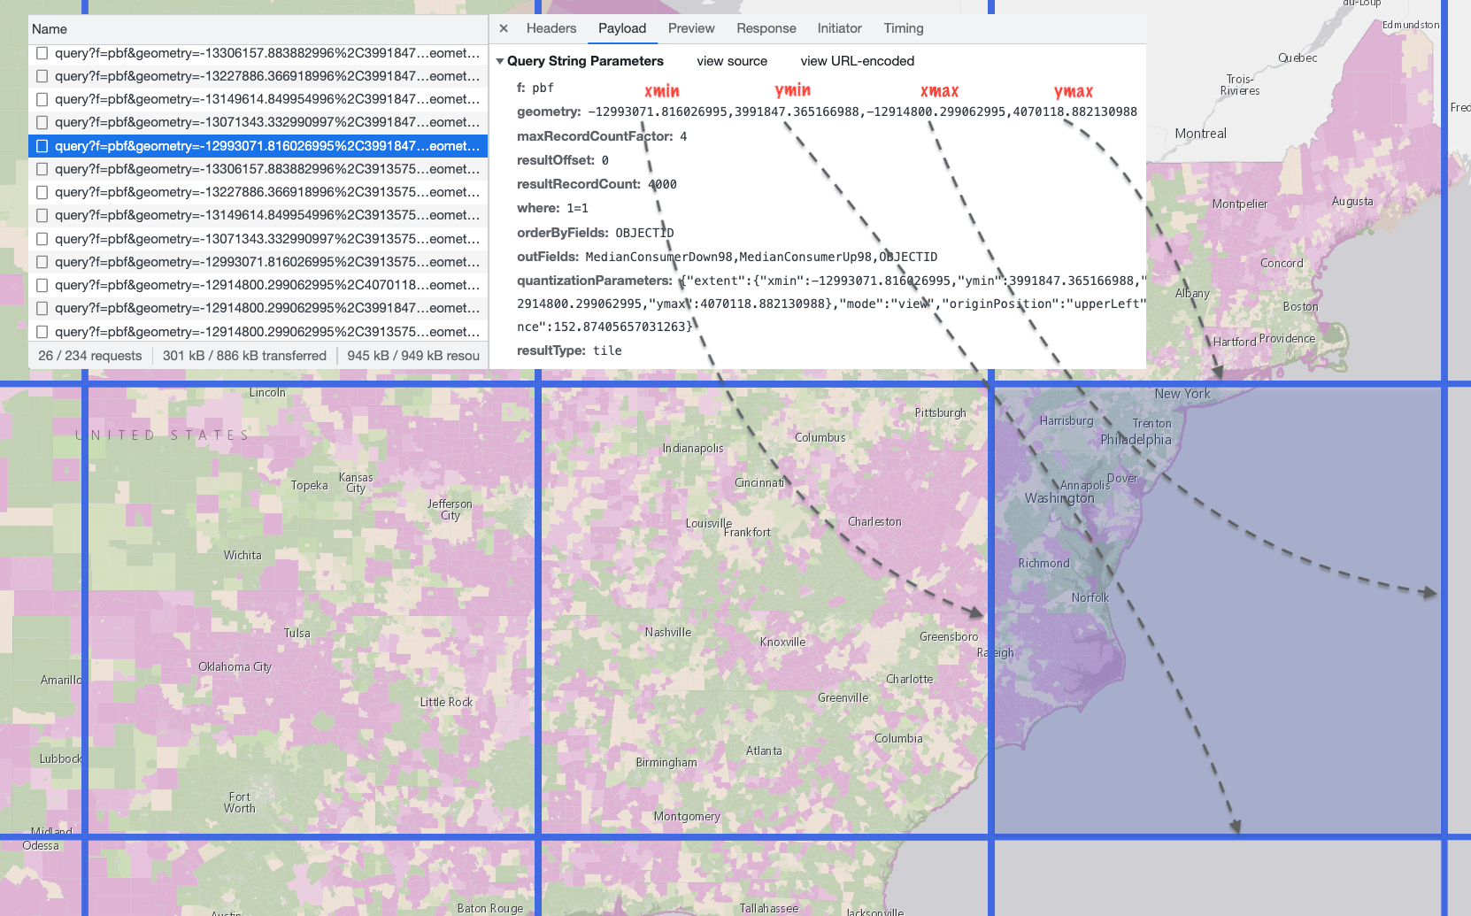Click Nashville on the map
The width and height of the screenshot is (1471, 916).
[x=668, y=632]
